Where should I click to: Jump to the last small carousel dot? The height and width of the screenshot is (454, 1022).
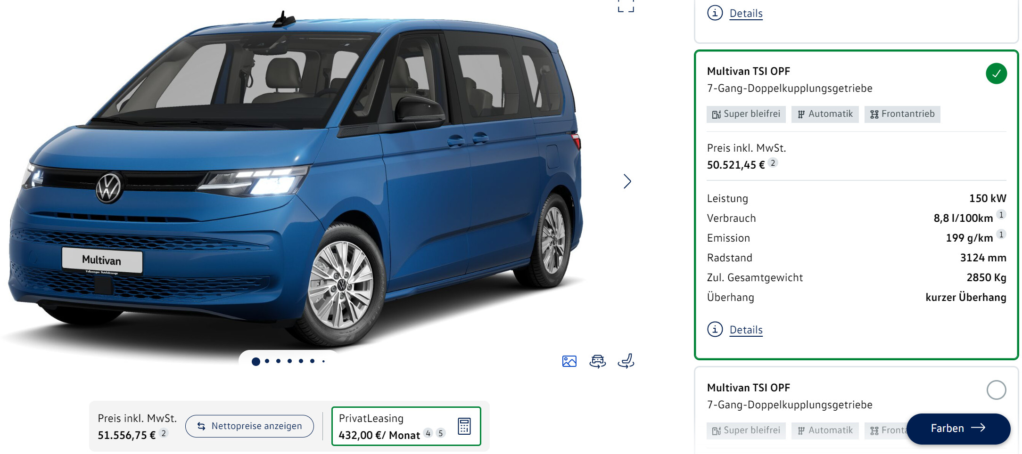323,361
